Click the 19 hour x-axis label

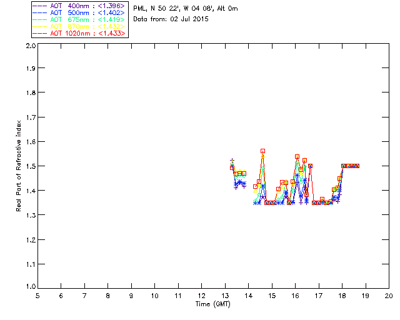tap(366, 296)
